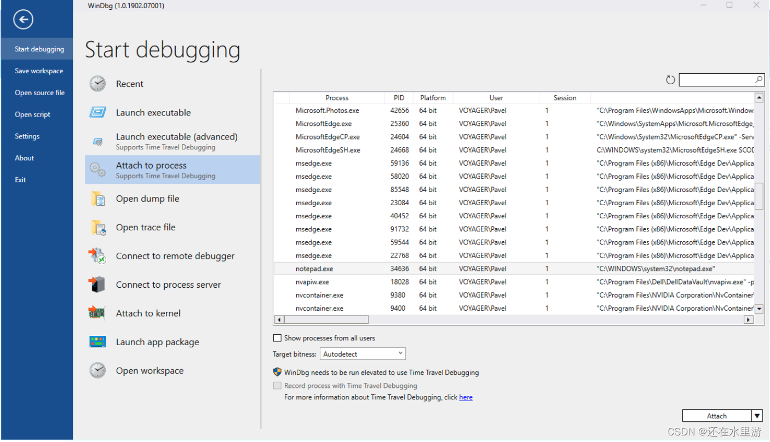Sort by the User column header
770x442 pixels.
(496, 98)
